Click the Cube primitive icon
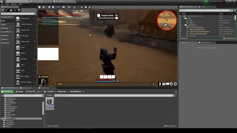 coord(18,47)
